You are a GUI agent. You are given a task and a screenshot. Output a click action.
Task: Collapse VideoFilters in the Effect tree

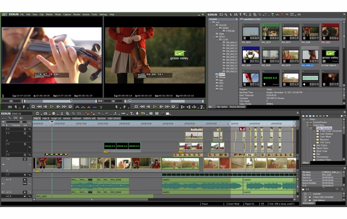[x=307, y=125]
